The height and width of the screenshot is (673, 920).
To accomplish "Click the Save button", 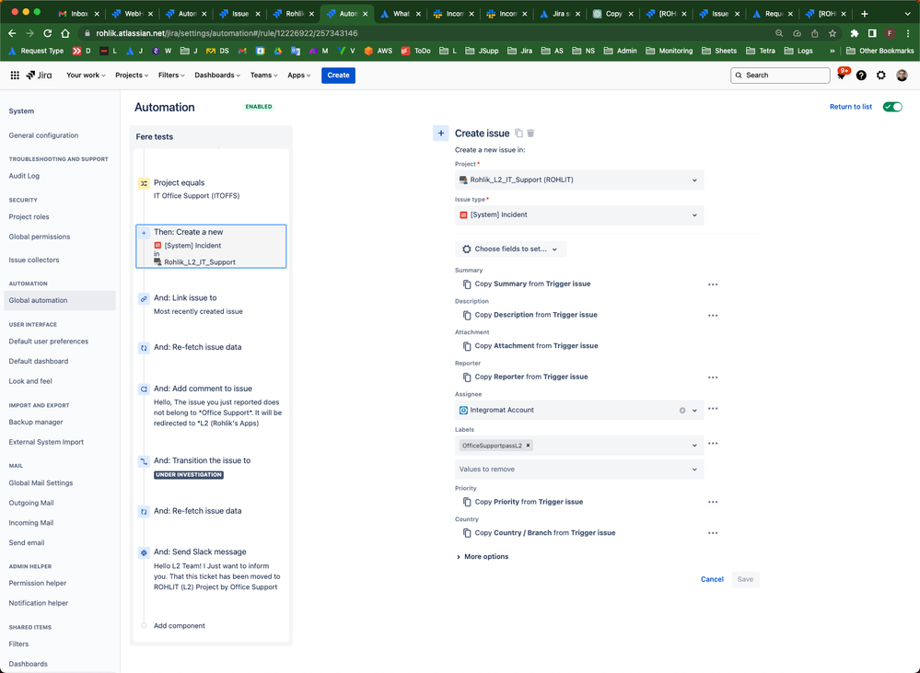I will (x=745, y=580).
